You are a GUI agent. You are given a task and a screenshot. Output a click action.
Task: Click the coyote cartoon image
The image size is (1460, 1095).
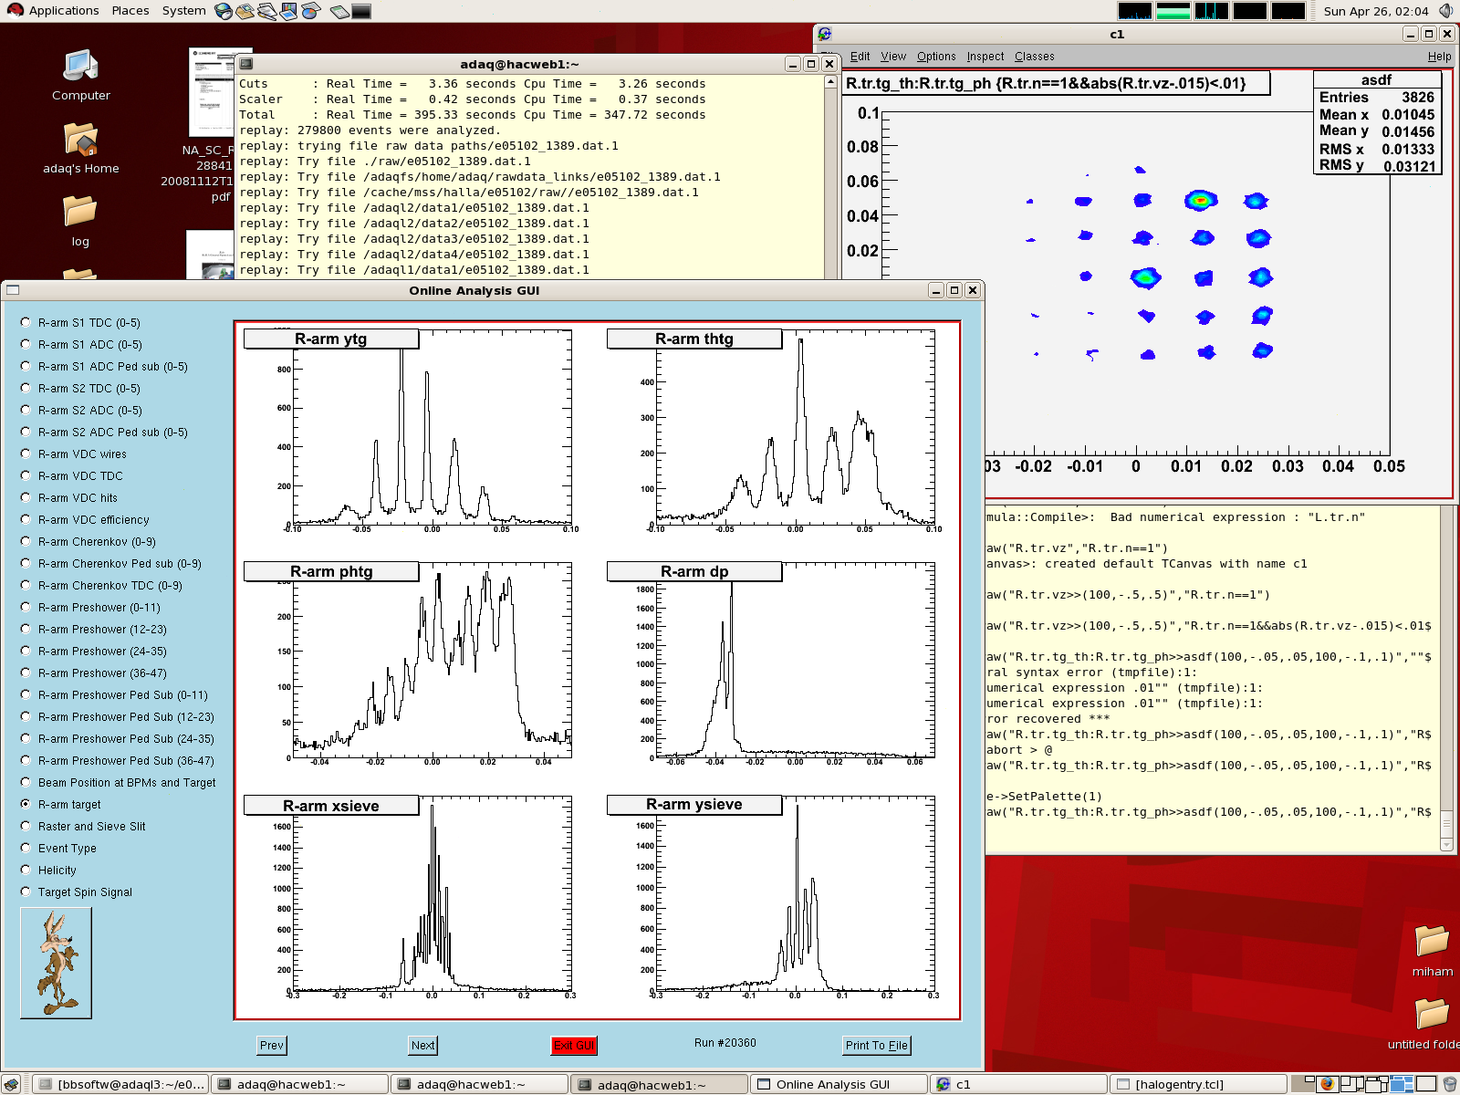[x=56, y=963]
